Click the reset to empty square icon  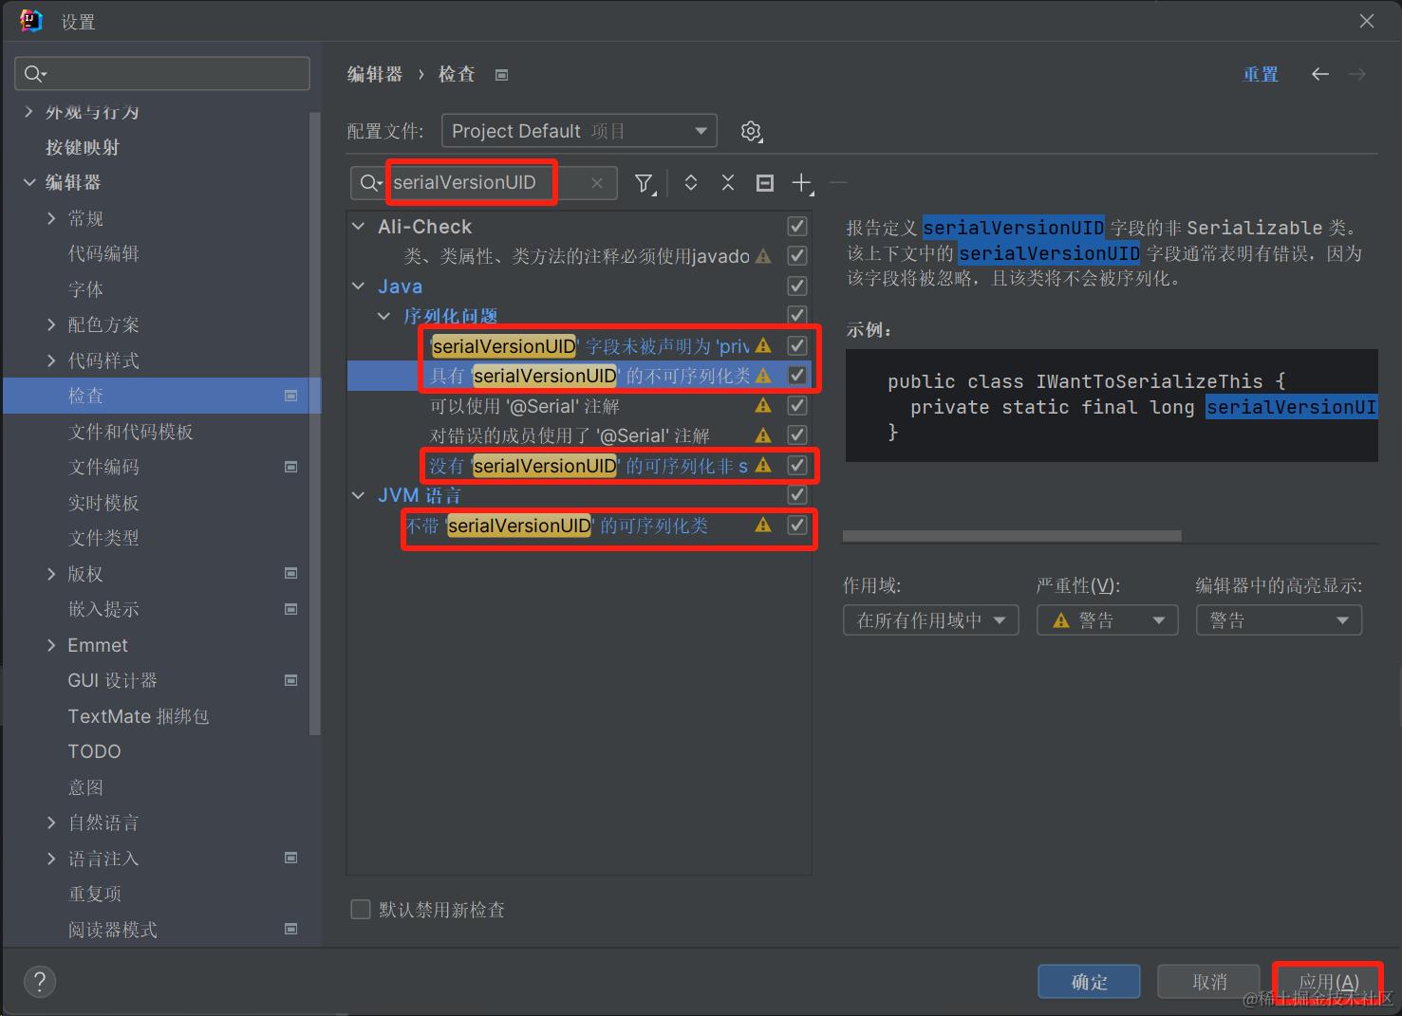pyautogui.click(x=765, y=183)
